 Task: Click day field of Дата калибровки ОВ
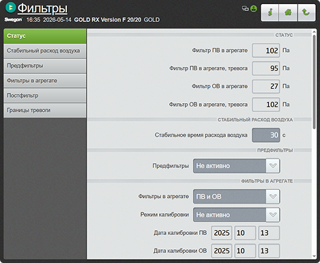(x=269, y=251)
